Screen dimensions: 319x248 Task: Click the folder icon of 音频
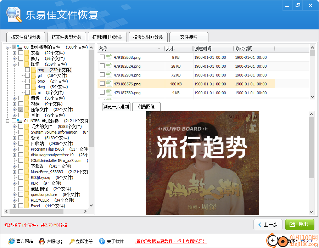point(27,98)
